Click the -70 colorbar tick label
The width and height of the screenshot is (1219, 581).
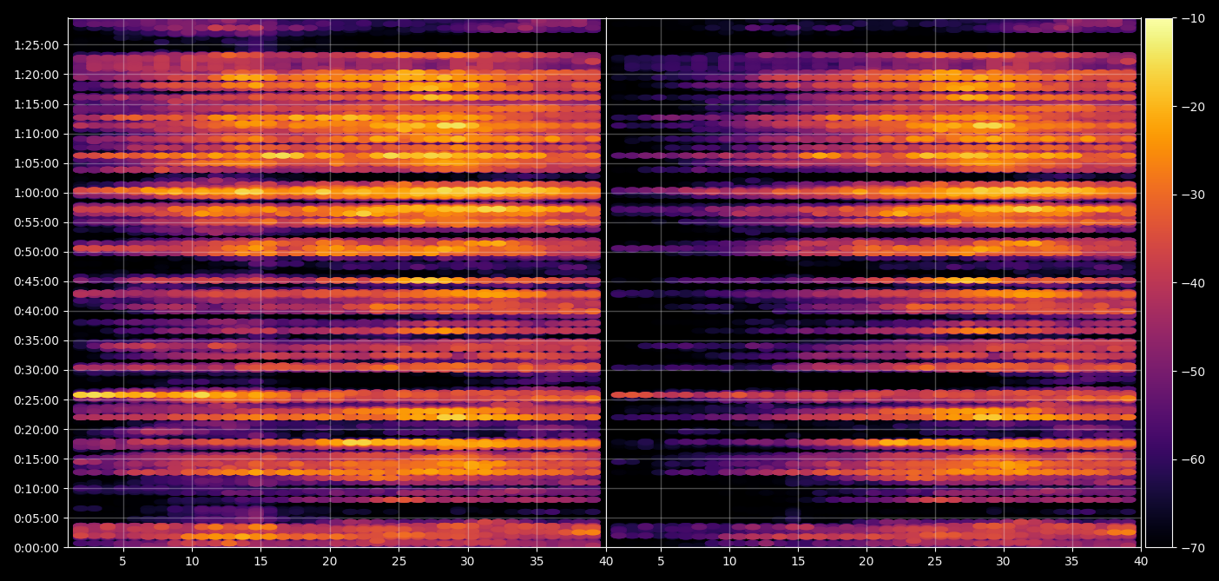click(x=1193, y=548)
